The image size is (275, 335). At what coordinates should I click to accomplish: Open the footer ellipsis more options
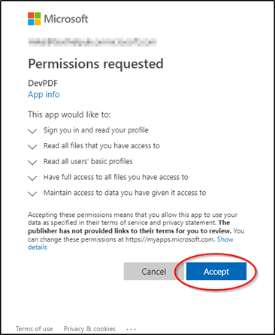pyautogui.click(x=131, y=329)
